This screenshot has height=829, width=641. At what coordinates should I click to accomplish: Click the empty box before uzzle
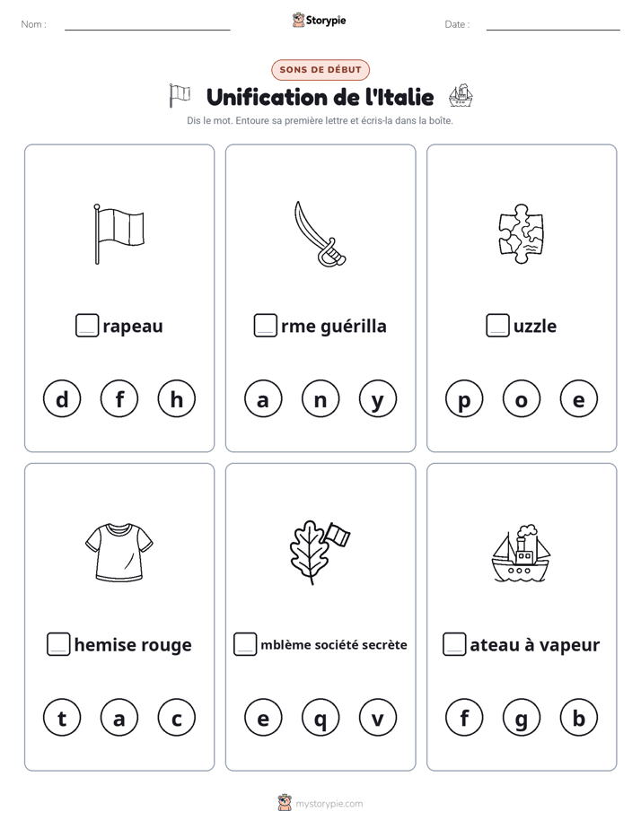tap(497, 325)
